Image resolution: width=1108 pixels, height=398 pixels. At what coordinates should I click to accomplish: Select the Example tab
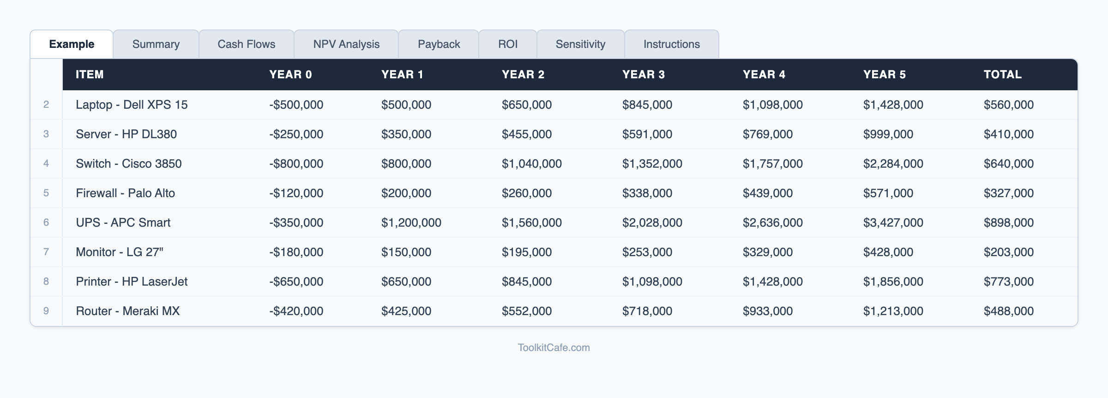point(72,44)
